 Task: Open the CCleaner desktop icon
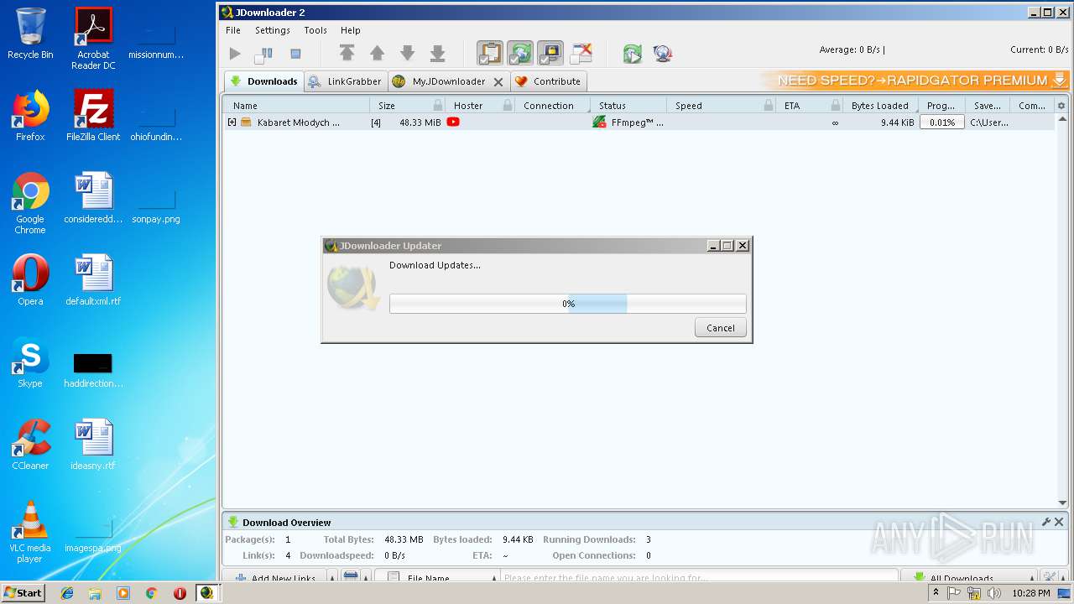pos(30,445)
